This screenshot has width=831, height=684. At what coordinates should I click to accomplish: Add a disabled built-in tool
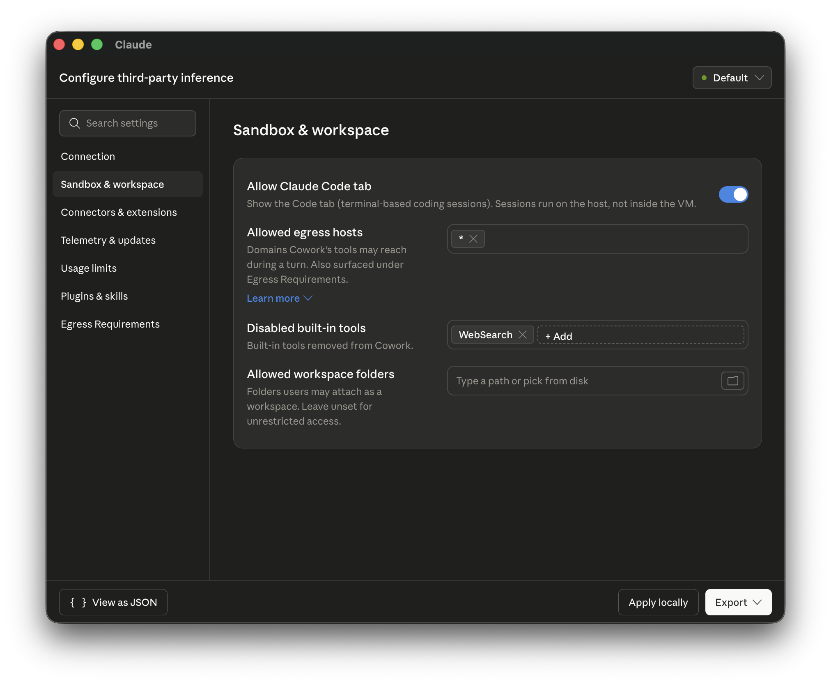640,335
